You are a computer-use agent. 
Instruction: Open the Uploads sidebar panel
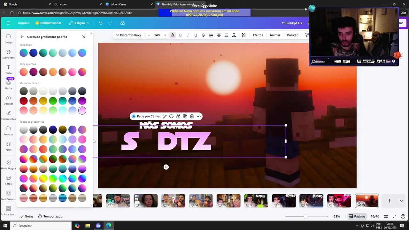tap(8, 100)
